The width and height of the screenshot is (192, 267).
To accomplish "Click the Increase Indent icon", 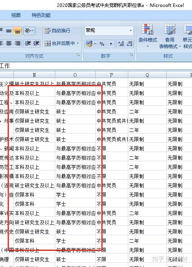I will tap(36, 43).
